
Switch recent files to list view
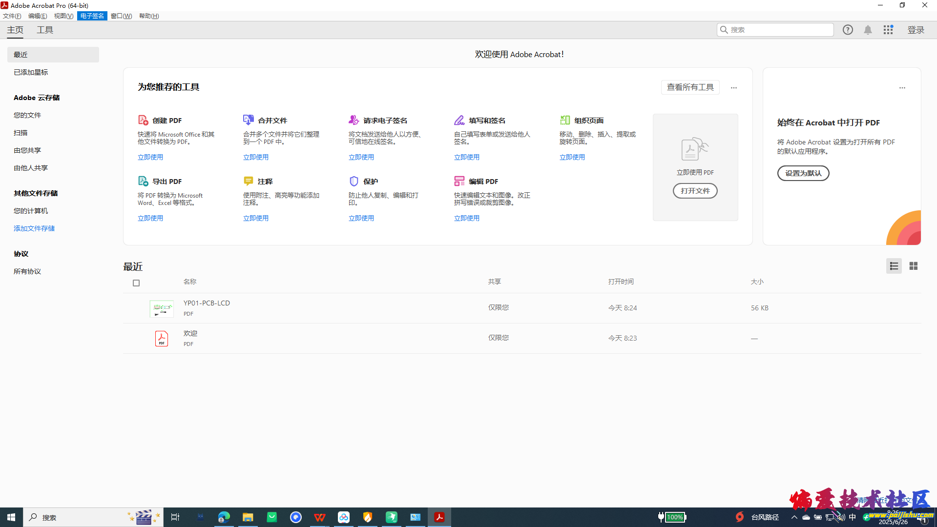click(x=894, y=266)
